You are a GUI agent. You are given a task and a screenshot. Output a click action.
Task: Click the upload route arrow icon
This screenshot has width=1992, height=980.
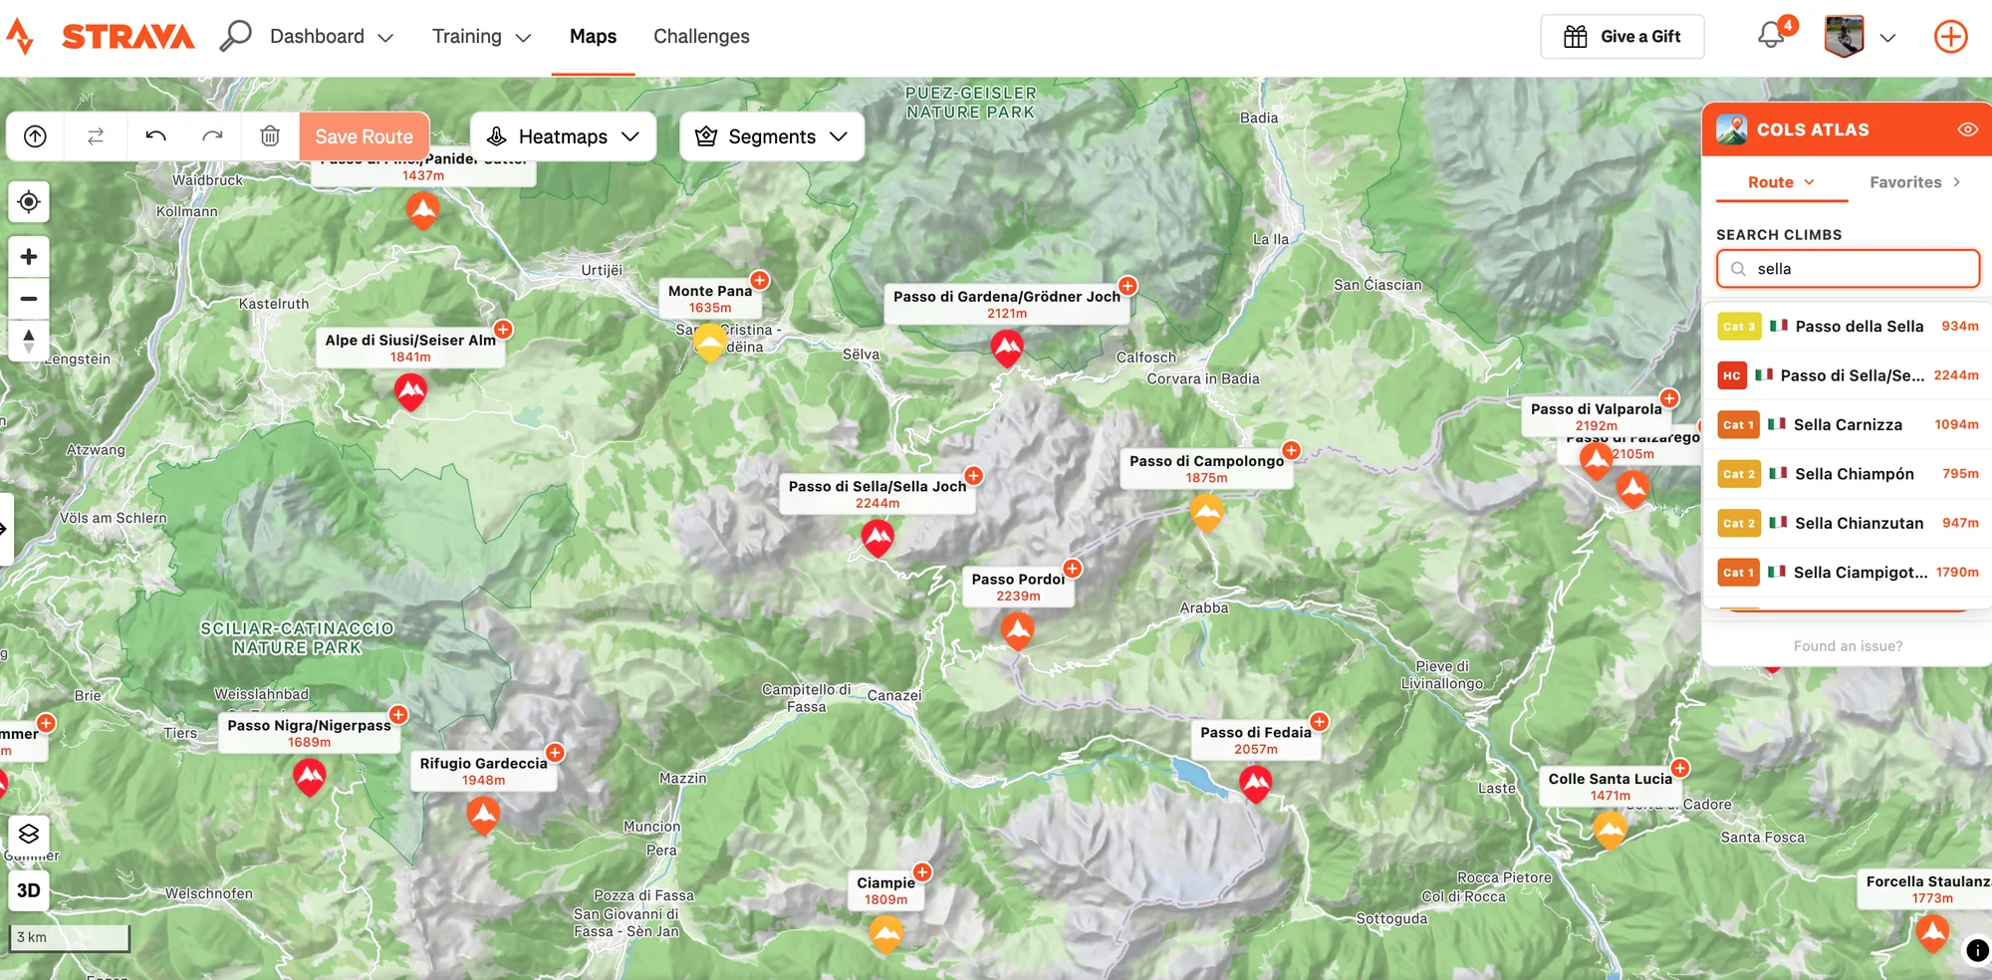coord(35,136)
